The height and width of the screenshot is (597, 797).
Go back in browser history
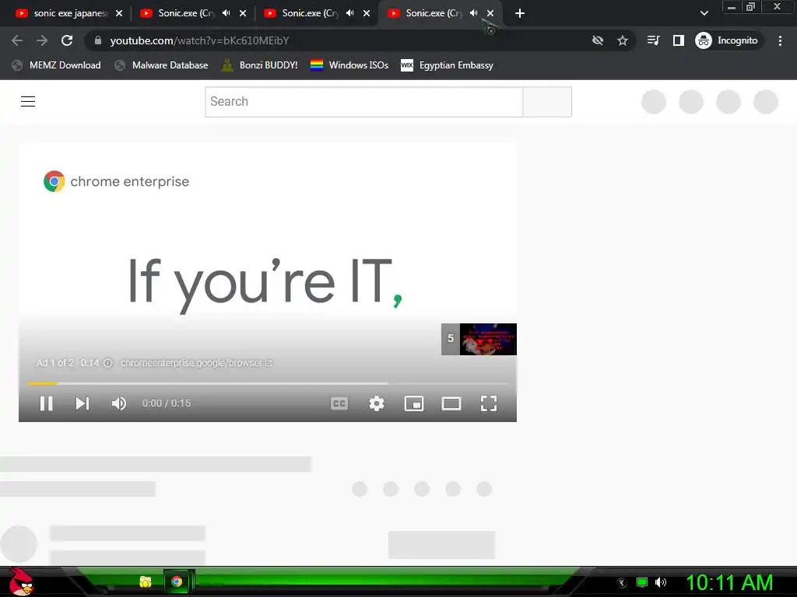[x=17, y=40]
